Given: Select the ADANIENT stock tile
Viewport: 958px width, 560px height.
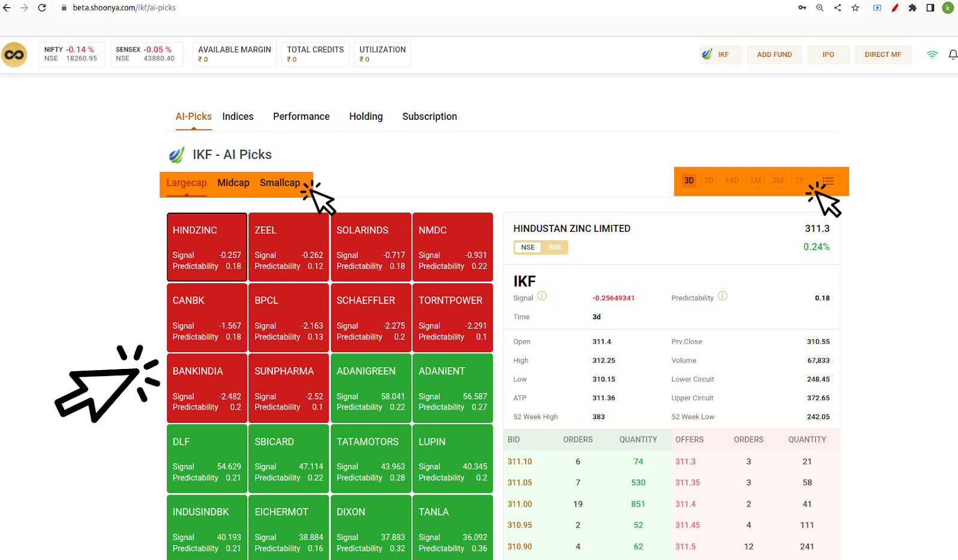Looking at the screenshot, I should [453, 388].
